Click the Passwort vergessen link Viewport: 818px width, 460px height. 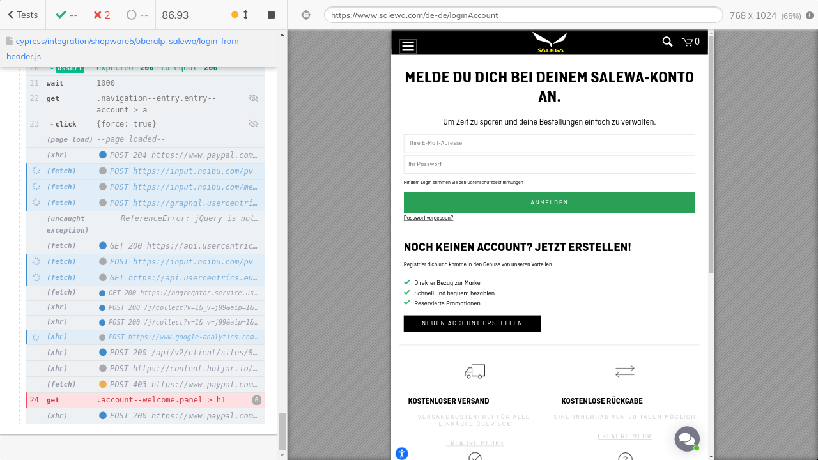click(x=428, y=218)
